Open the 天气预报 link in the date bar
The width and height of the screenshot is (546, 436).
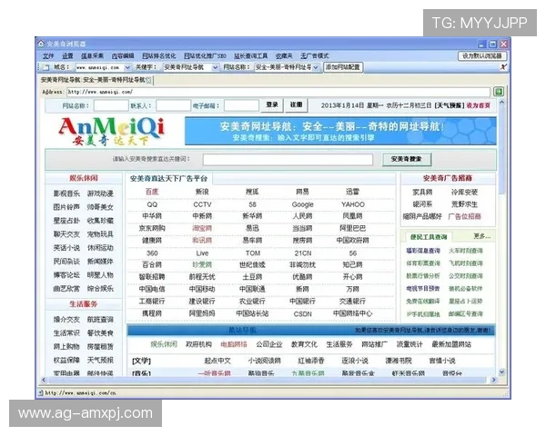pos(450,105)
